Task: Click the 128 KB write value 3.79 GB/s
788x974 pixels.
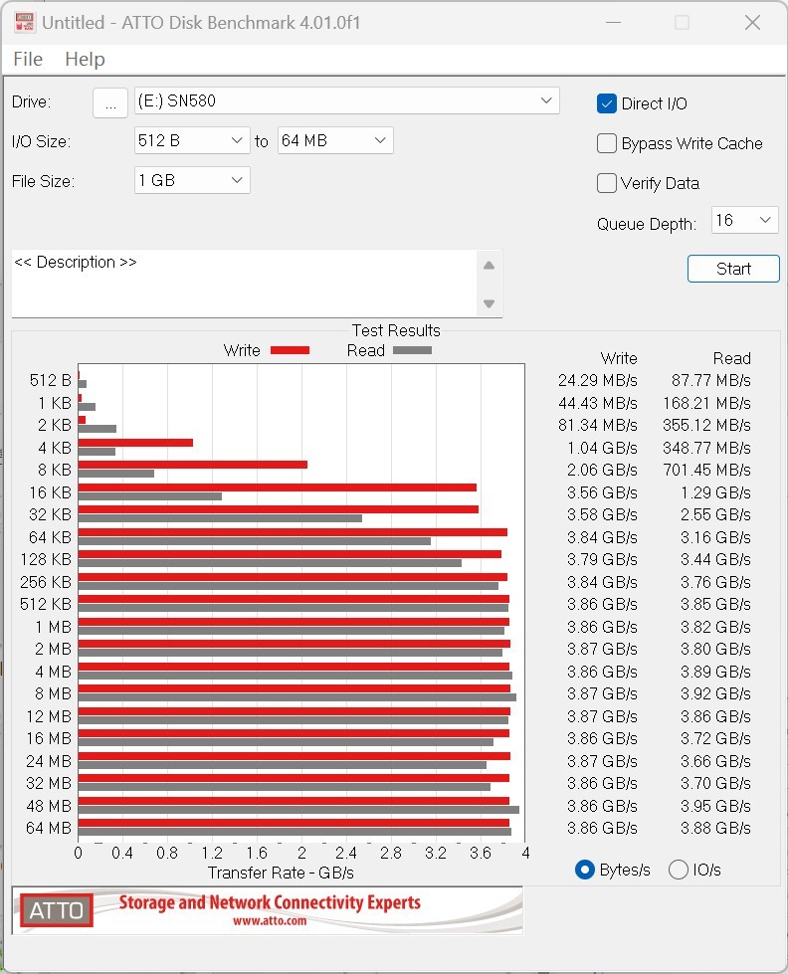Action: [x=602, y=559]
